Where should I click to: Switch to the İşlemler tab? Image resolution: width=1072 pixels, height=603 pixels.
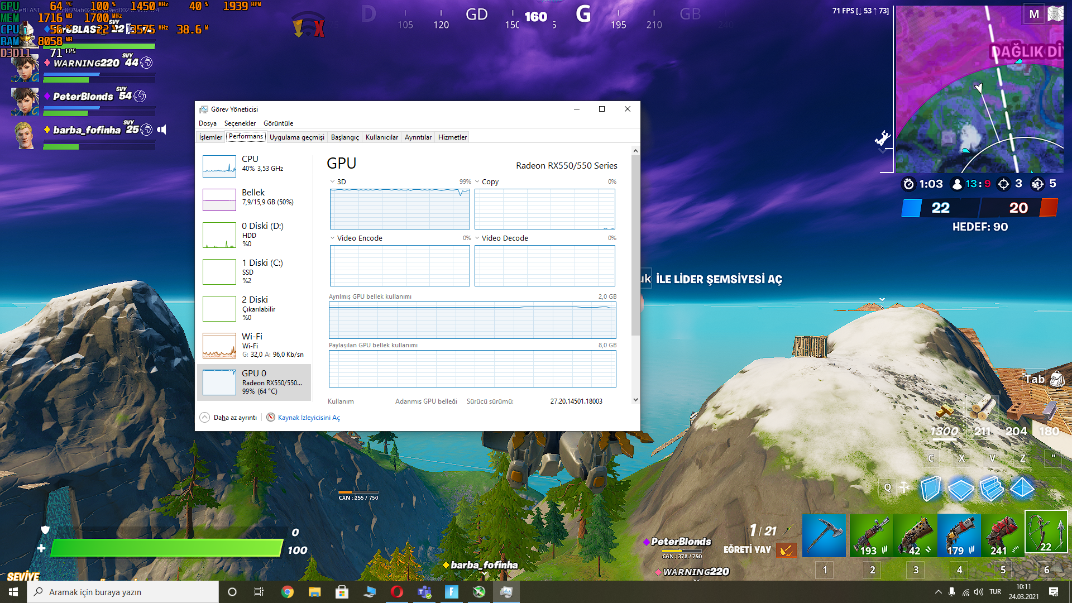[210, 137]
